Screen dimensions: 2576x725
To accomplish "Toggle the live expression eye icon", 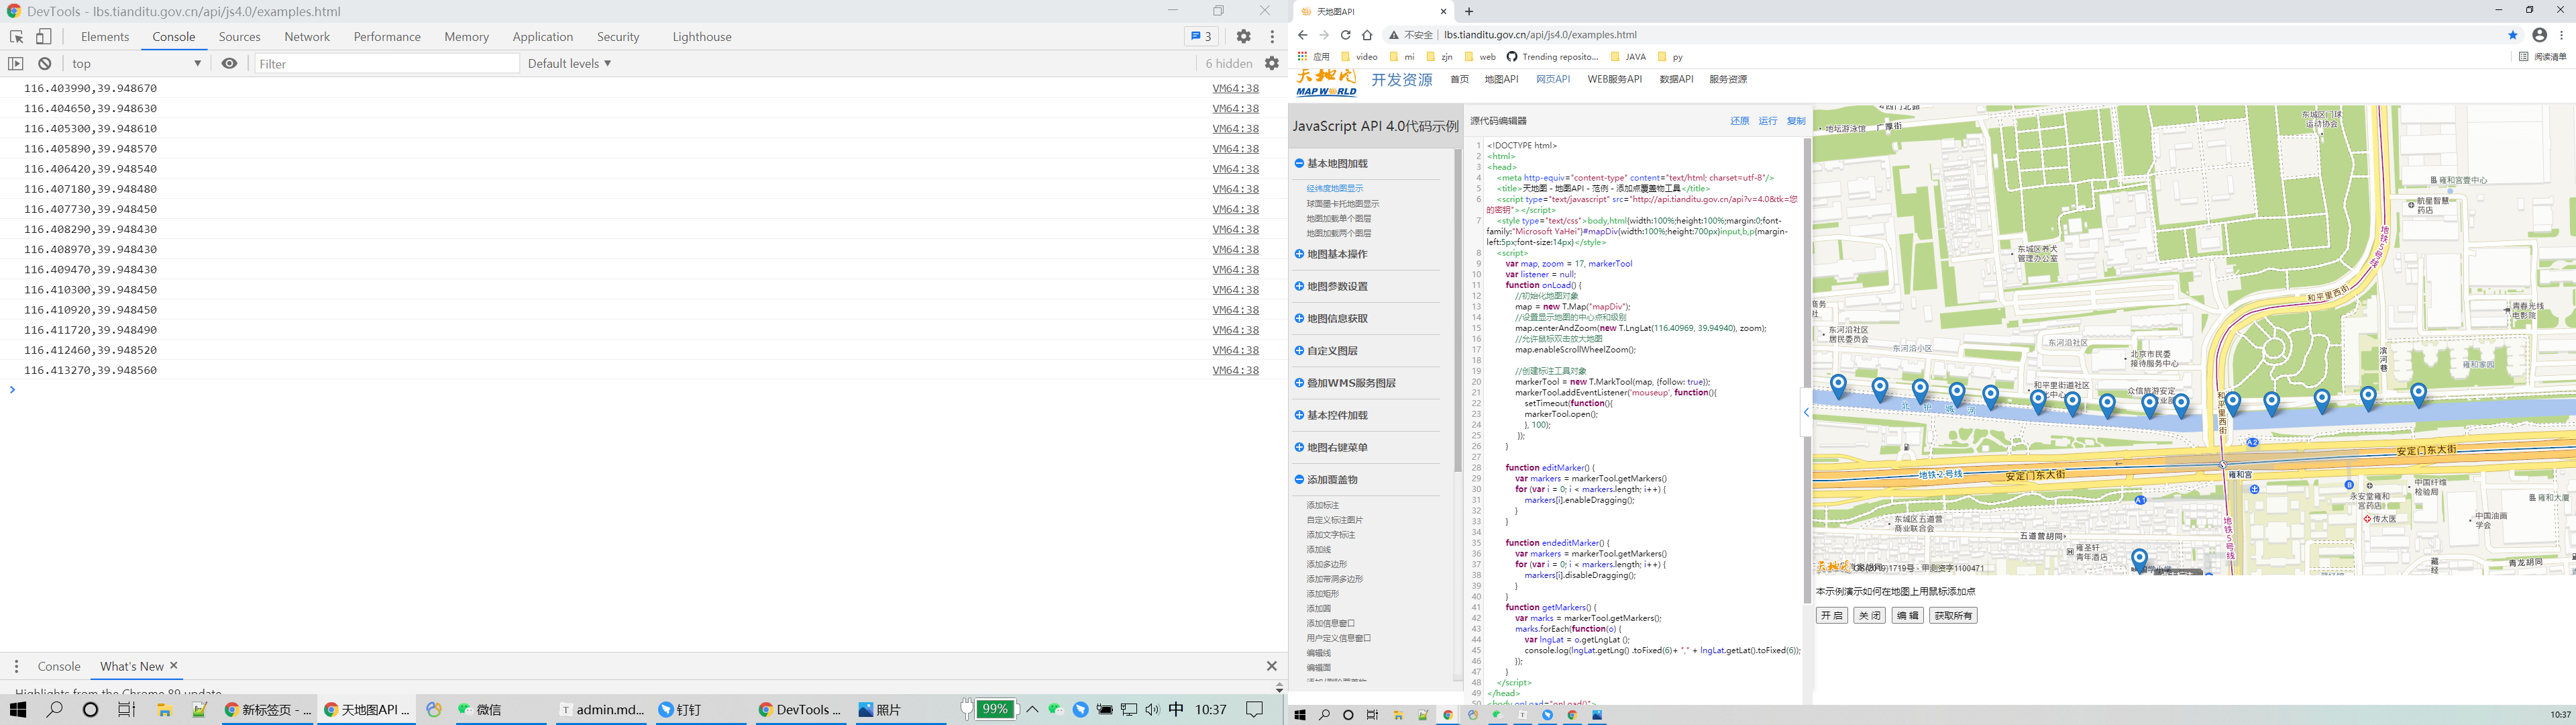I will (230, 64).
